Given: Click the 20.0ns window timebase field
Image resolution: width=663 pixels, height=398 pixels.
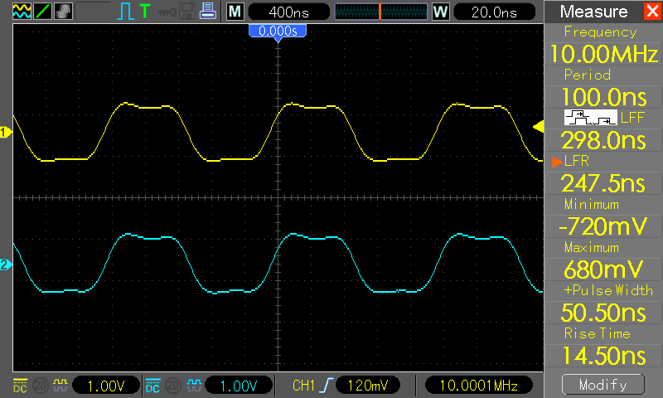Looking at the screenshot, I should click(494, 12).
